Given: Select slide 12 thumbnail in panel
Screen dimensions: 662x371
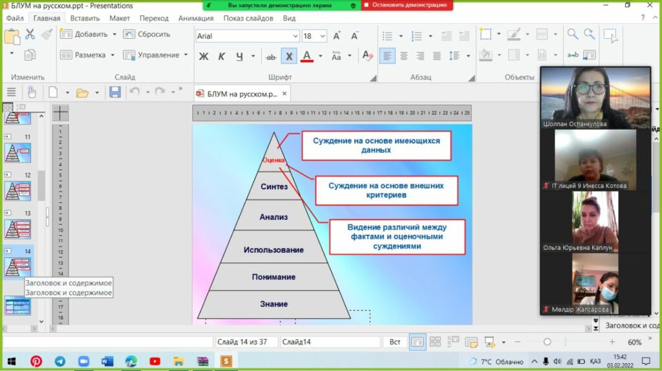Looking at the screenshot, I should click(x=18, y=190).
